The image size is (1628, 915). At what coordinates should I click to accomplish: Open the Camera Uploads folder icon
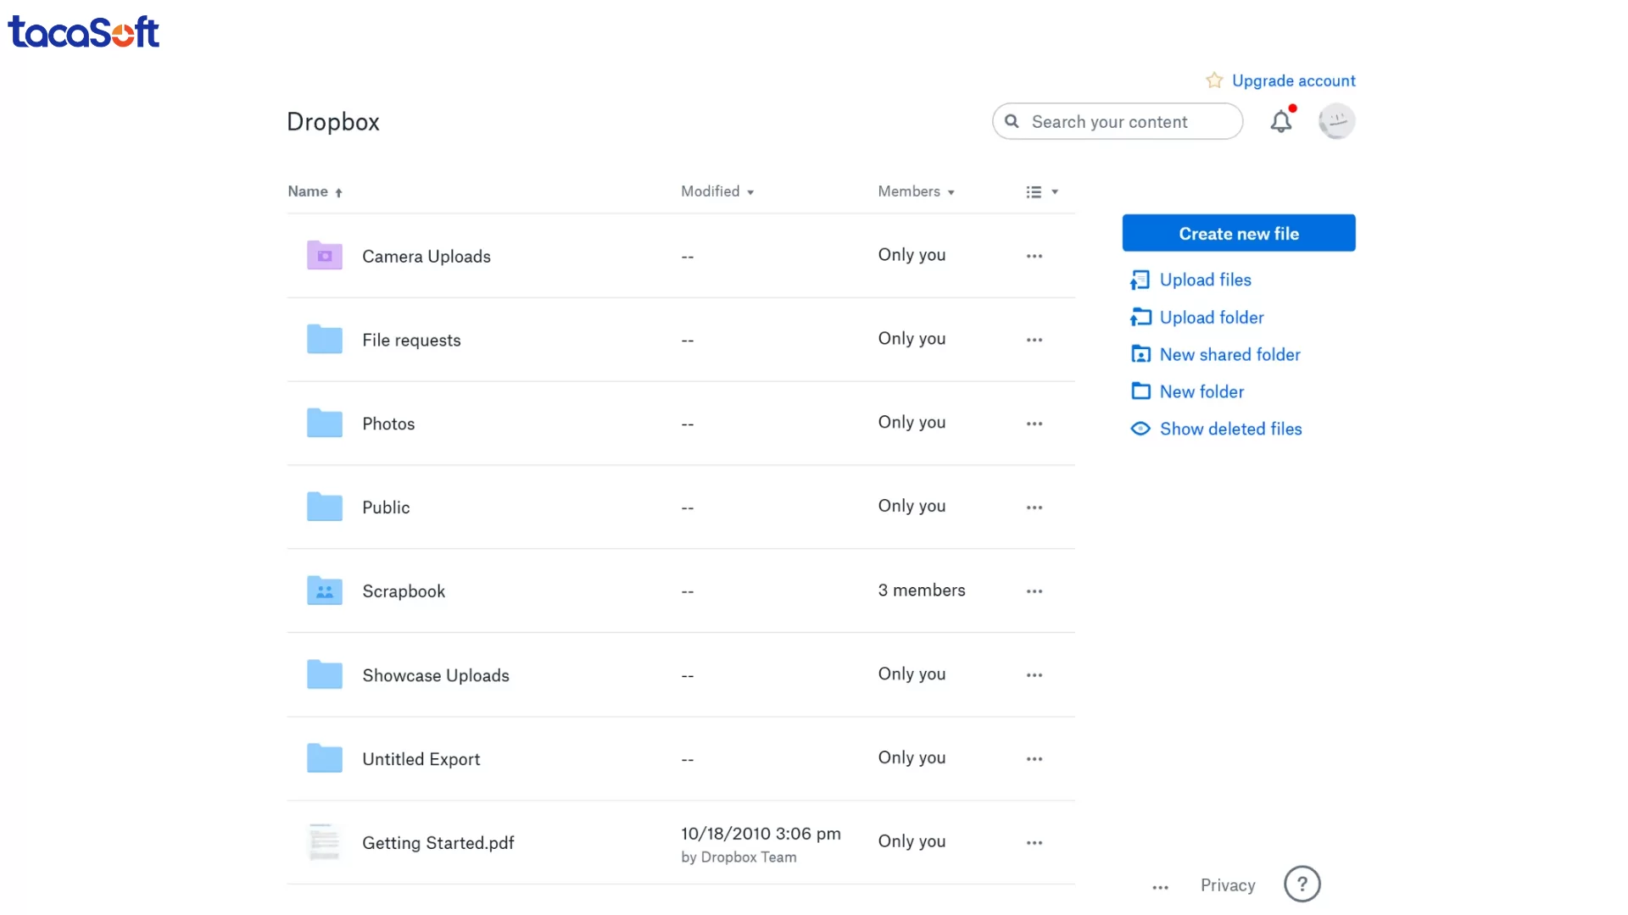324,255
